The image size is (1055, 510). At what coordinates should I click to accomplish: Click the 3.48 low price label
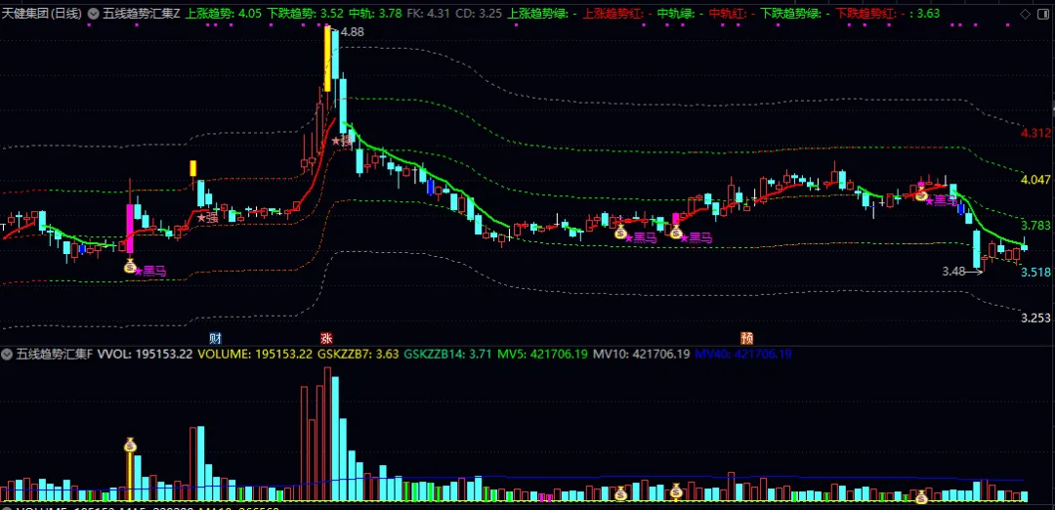point(953,272)
